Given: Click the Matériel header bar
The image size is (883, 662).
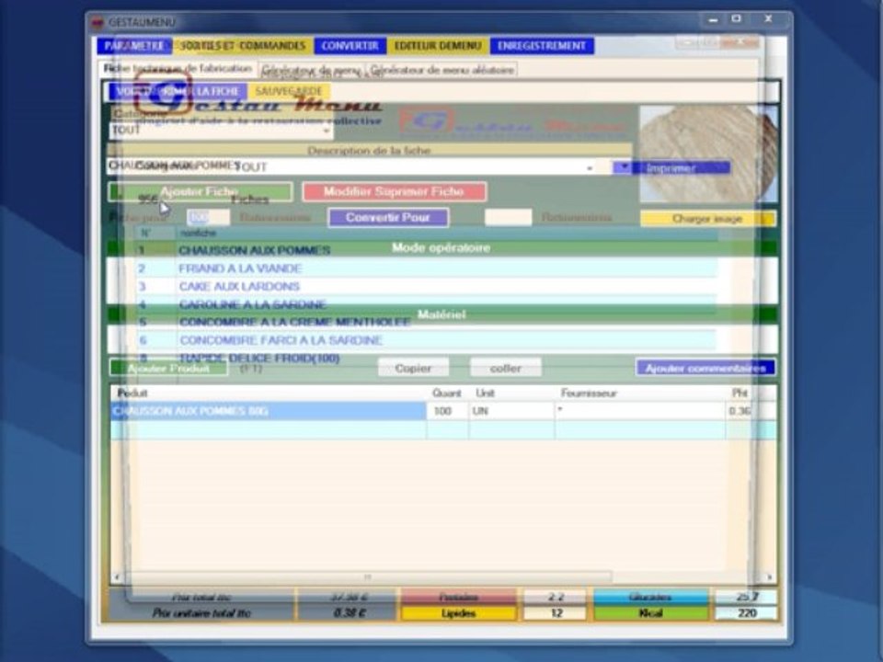Looking at the screenshot, I should click(441, 314).
